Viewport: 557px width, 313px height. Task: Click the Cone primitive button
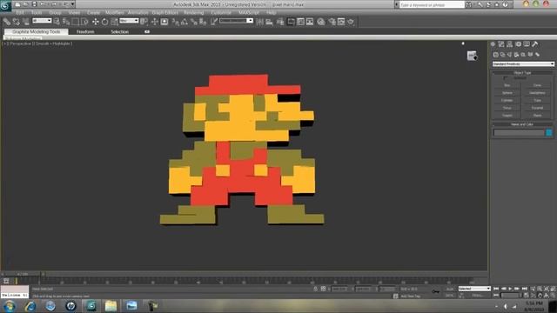[x=537, y=85]
